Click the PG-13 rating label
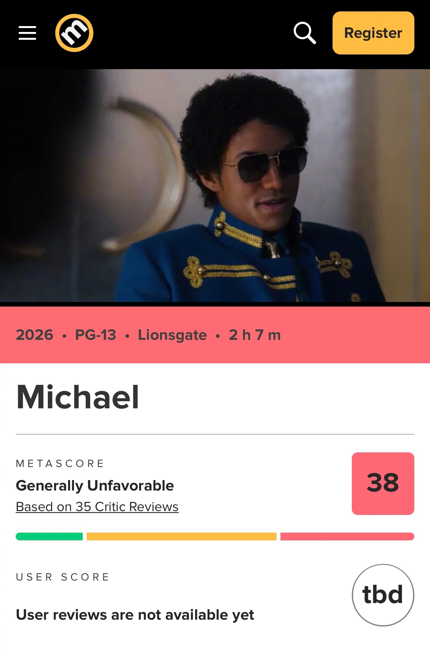The image size is (430, 650). [x=95, y=335]
